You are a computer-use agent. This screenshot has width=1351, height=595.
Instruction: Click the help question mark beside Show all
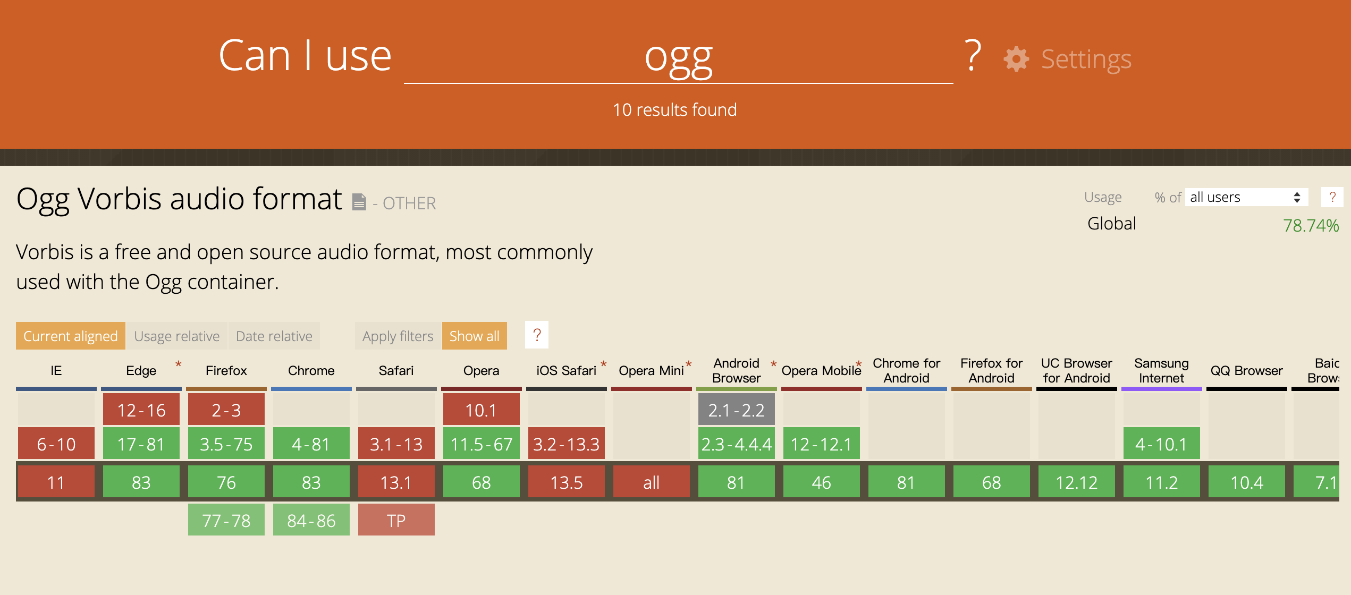[x=536, y=335]
